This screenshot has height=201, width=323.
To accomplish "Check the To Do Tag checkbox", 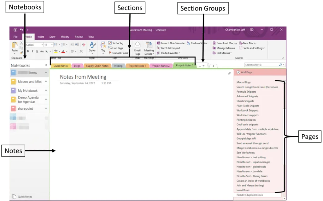I will point(110,43).
